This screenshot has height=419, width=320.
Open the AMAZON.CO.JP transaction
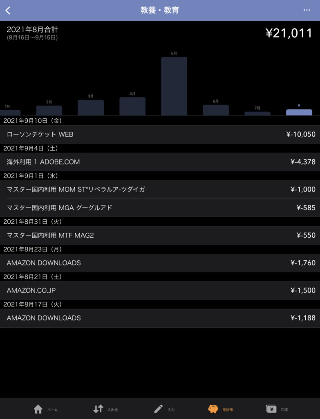tap(160, 291)
